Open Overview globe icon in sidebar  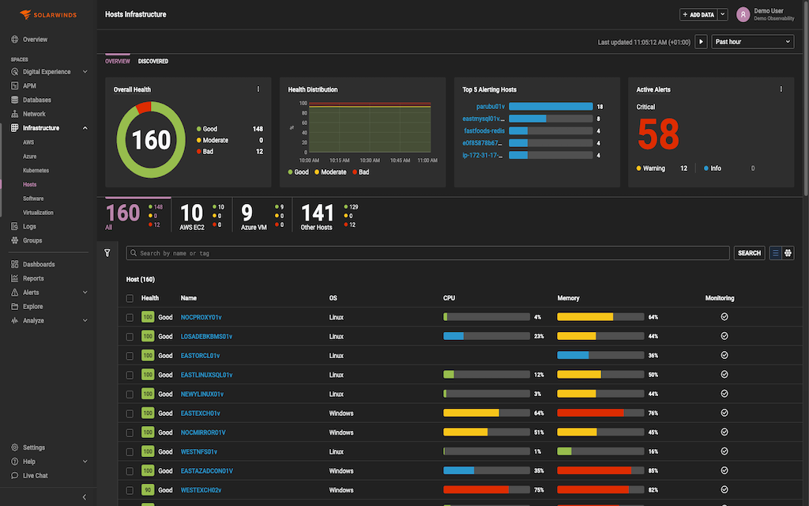point(14,40)
